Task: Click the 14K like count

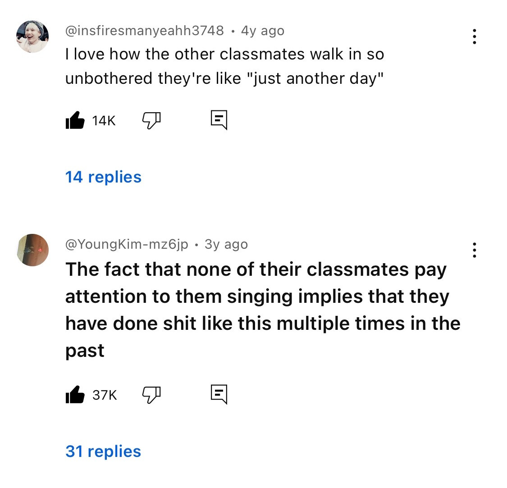Action: [x=104, y=121]
